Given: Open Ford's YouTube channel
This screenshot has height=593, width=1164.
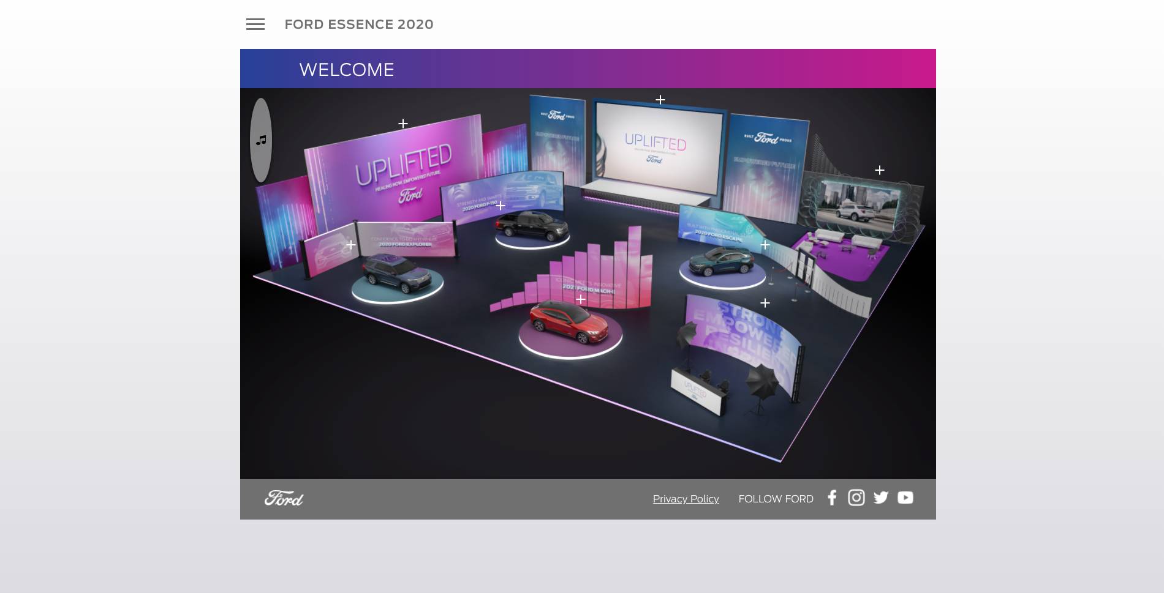Looking at the screenshot, I should point(905,498).
